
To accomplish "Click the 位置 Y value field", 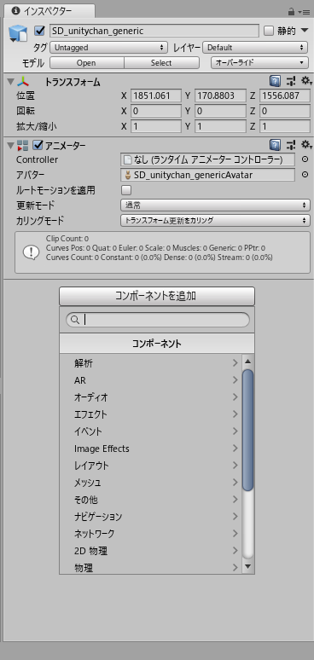I will click(220, 96).
